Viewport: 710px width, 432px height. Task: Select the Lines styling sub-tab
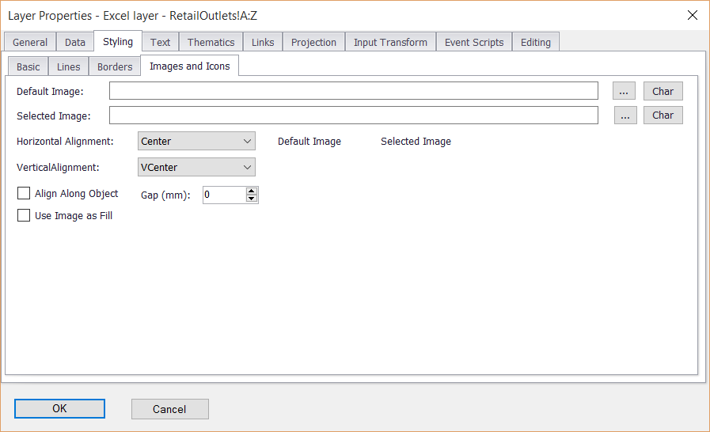click(x=68, y=66)
